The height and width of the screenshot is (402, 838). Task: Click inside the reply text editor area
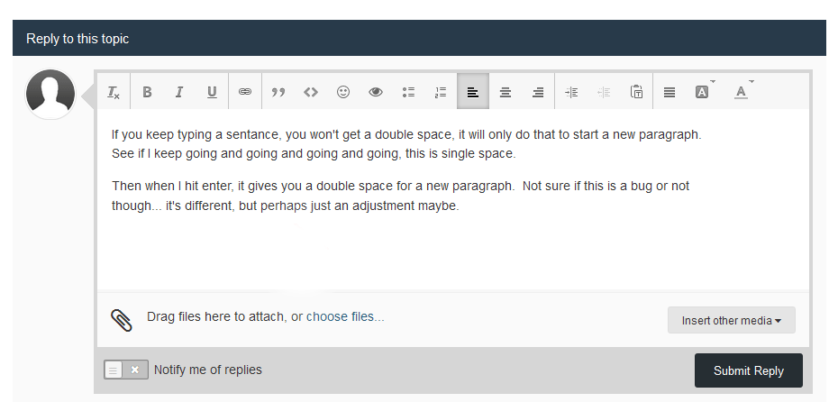point(453,200)
